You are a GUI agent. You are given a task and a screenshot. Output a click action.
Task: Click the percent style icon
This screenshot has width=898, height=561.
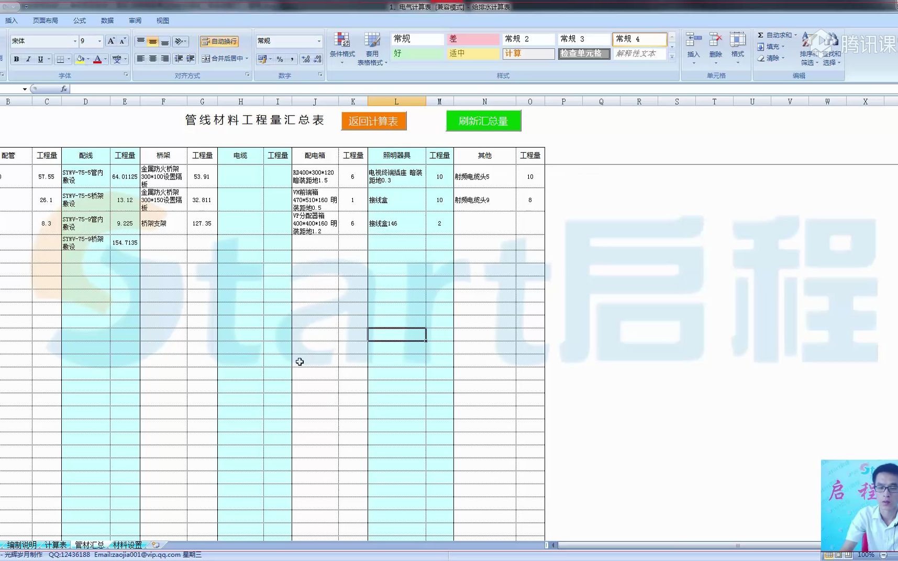[279, 59]
